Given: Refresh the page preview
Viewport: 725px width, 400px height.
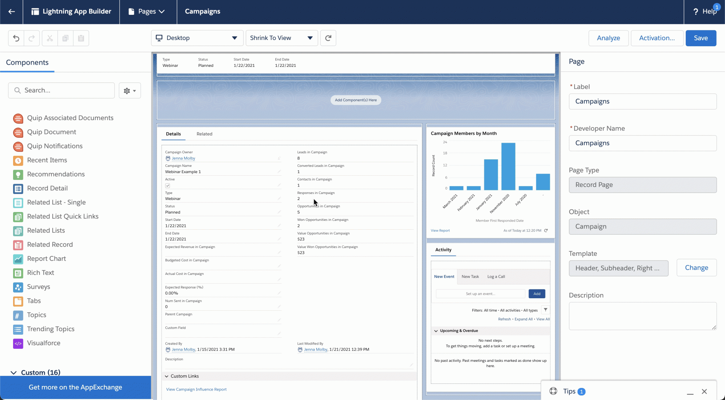Looking at the screenshot, I should [328, 38].
